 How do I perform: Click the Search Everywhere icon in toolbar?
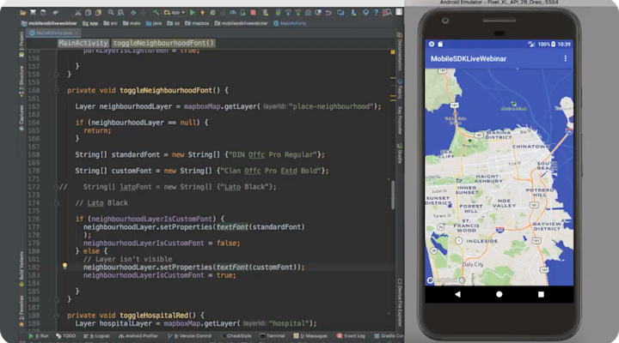pyautogui.click(x=387, y=13)
